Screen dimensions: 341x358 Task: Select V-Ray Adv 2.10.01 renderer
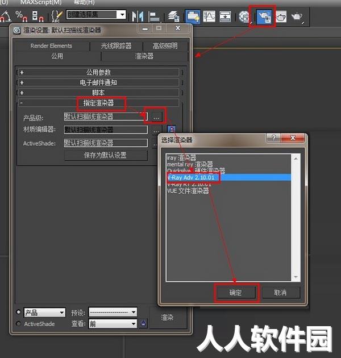(x=229, y=177)
